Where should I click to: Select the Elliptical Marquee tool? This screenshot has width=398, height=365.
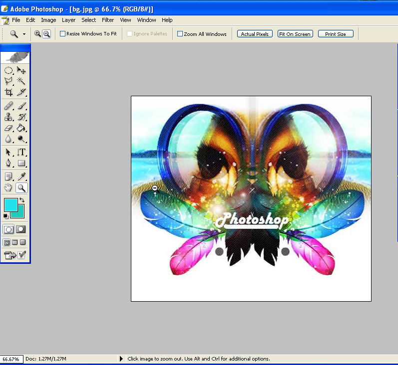pyautogui.click(x=8, y=70)
